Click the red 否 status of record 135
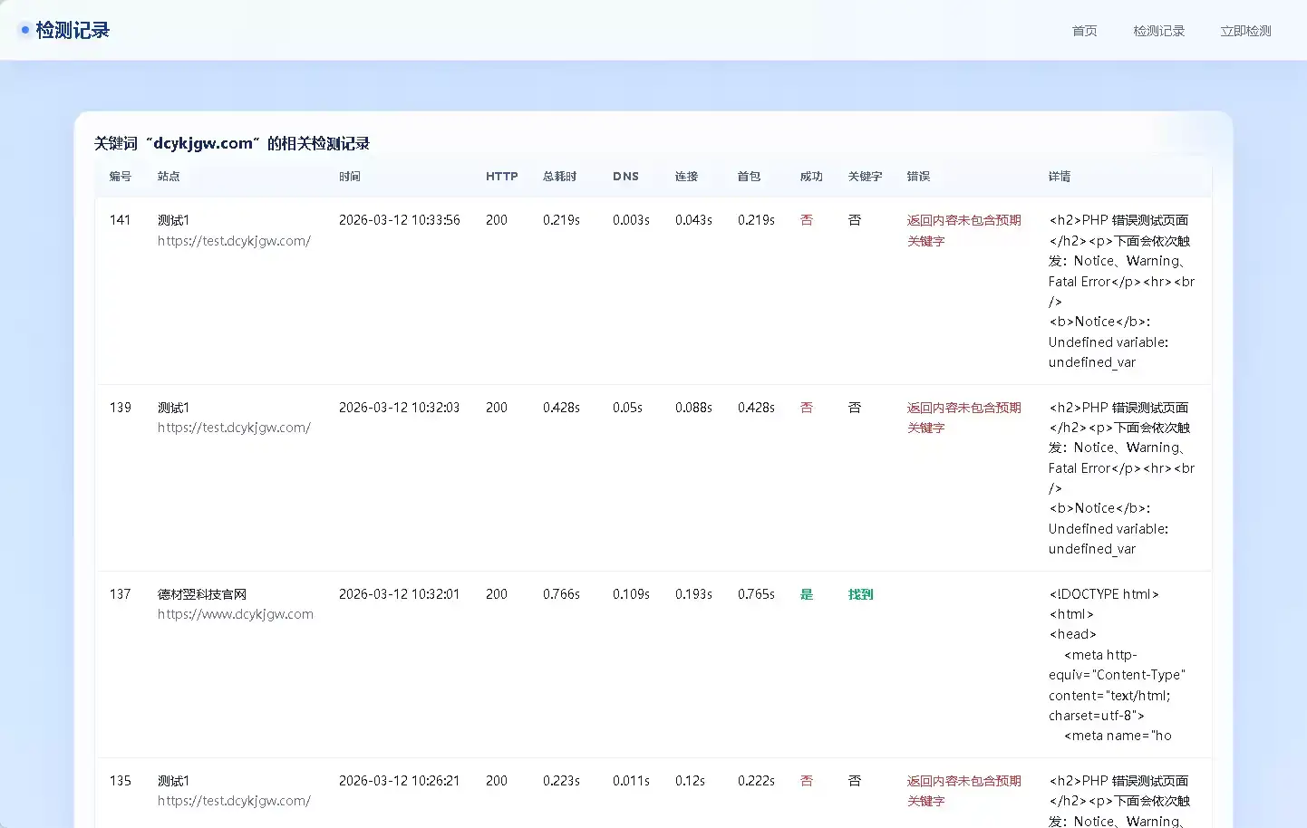Viewport: 1307px width, 828px height. [x=807, y=780]
